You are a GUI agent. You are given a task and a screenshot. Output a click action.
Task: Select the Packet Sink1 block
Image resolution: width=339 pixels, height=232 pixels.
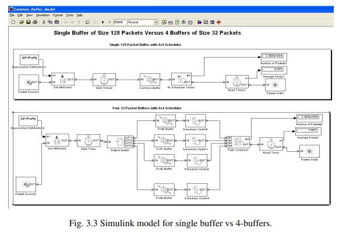(276, 85)
